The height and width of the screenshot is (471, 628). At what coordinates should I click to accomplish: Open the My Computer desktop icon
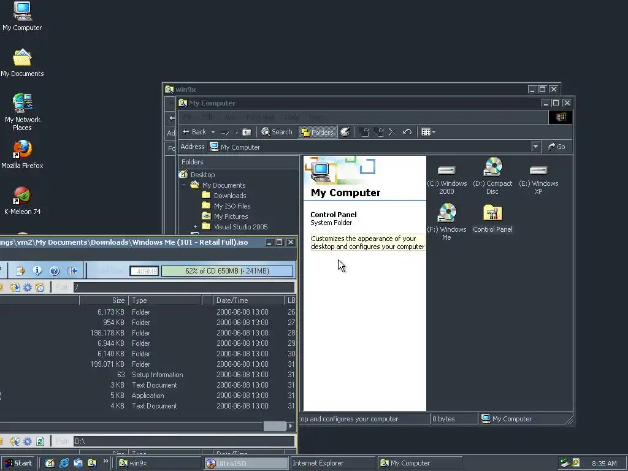point(22,17)
